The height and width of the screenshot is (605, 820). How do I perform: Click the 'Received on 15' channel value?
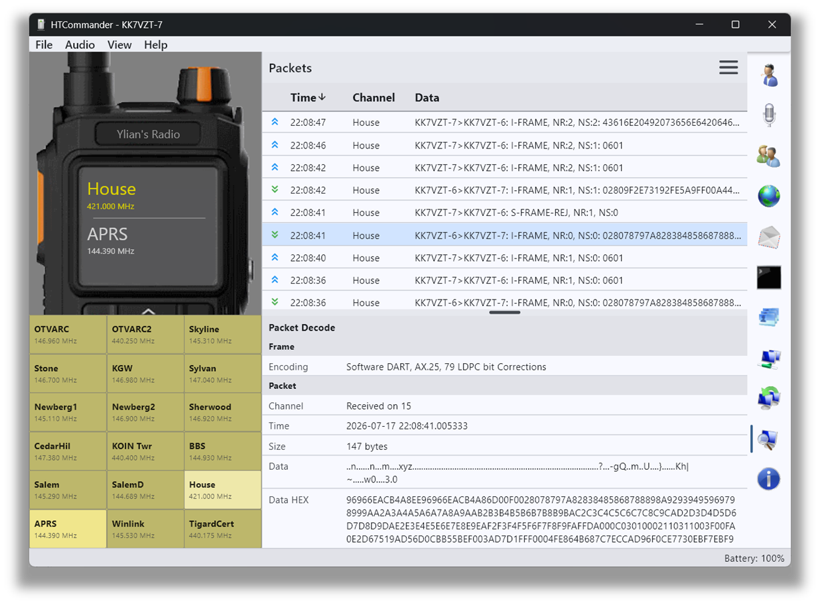[x=379, y=406]
